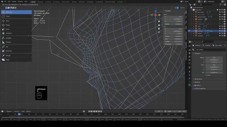Activate the Extrude tool
Viewport: 227px width, 127px height.
16,56
